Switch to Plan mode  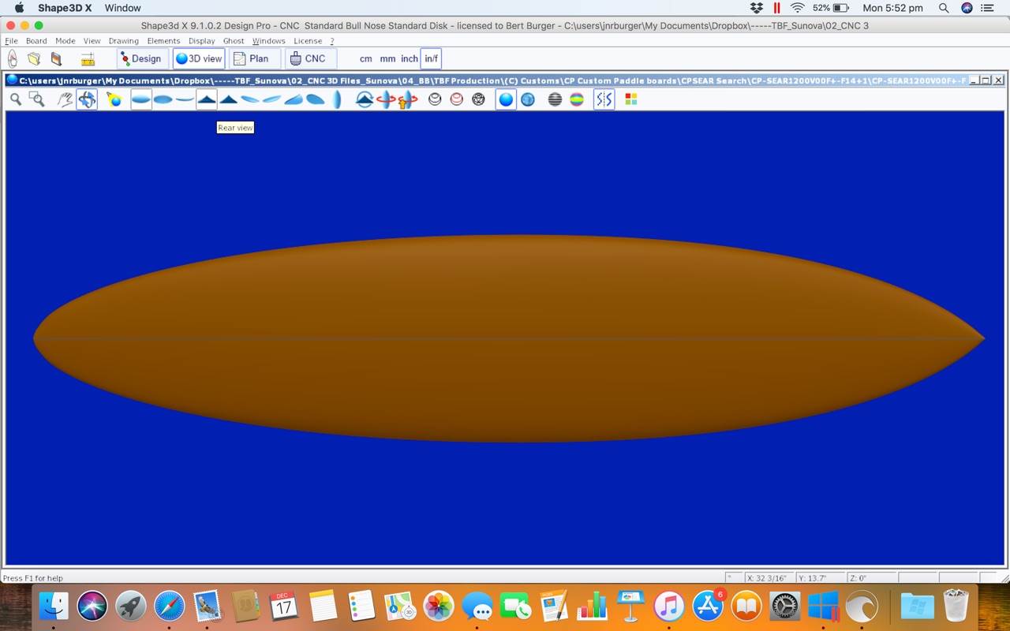[254, 58]
